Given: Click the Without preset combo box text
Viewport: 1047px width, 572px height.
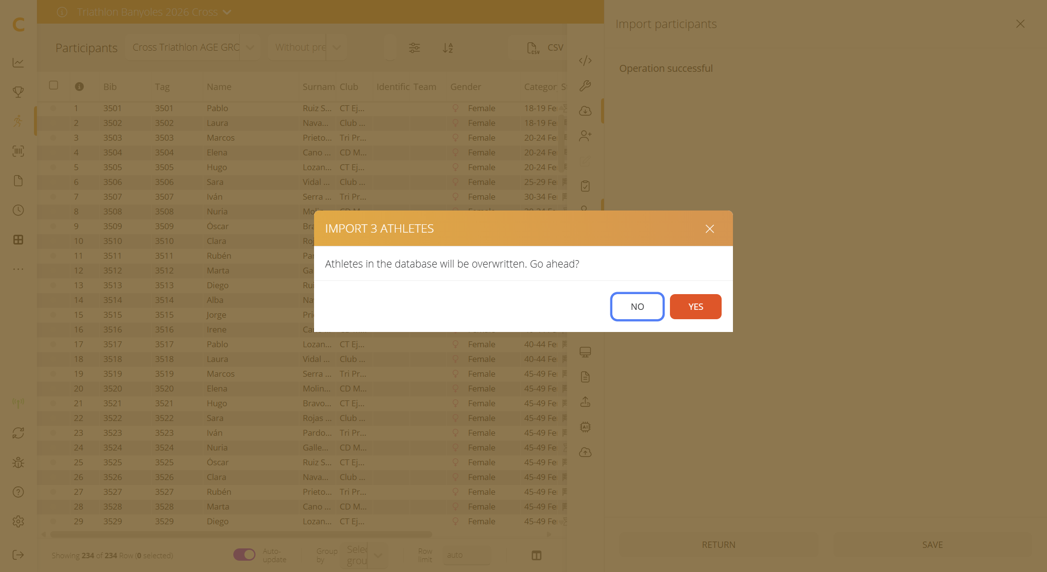Looking at the screenshot, I should [300, 47].
